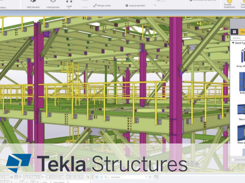Click the magnifier icon in snapping toolbar
The height and width of the screenshot is (183, 245).
106,177
